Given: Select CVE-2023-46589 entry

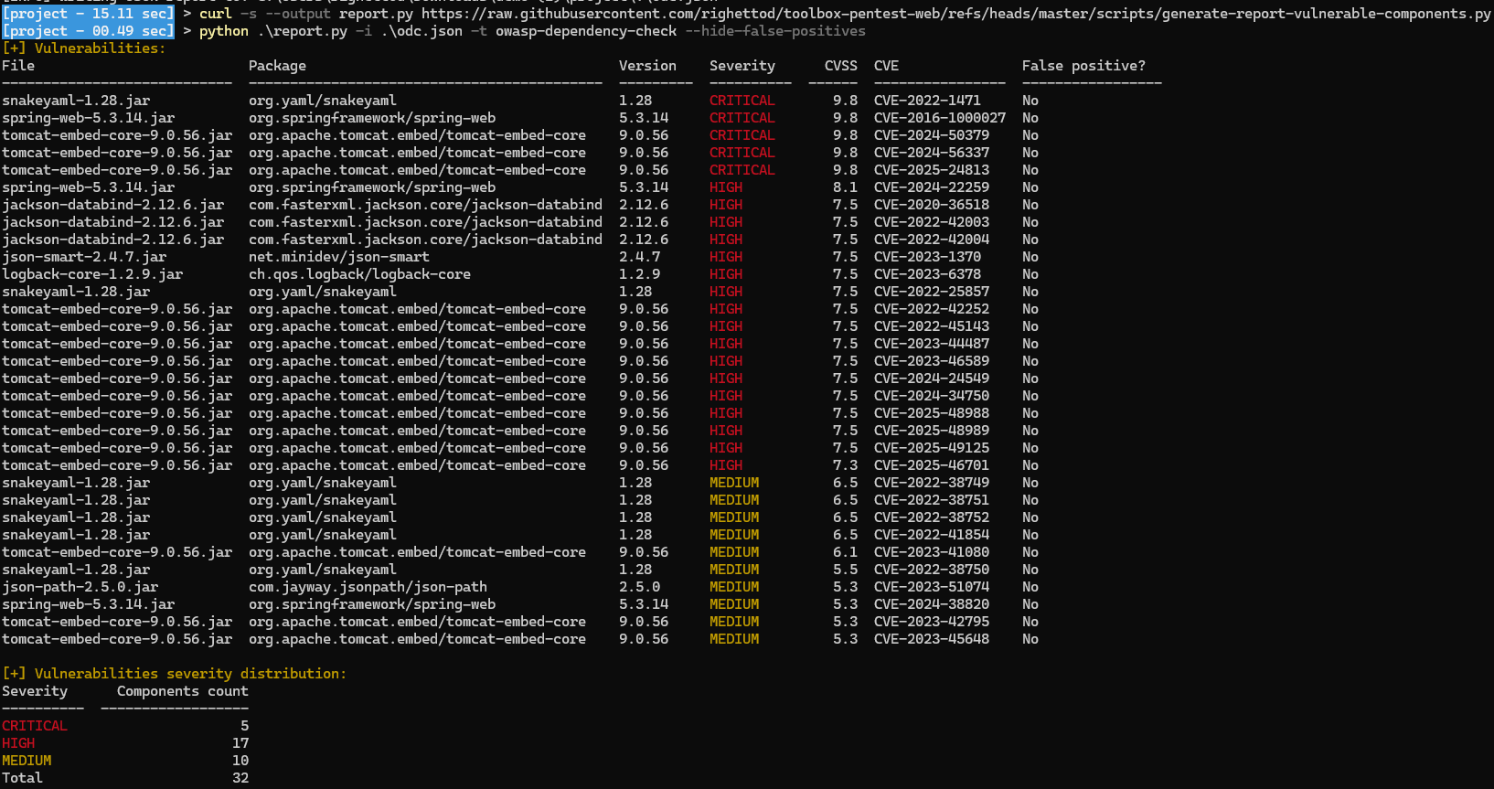Looking at the screenshot, I should [932, 361].
